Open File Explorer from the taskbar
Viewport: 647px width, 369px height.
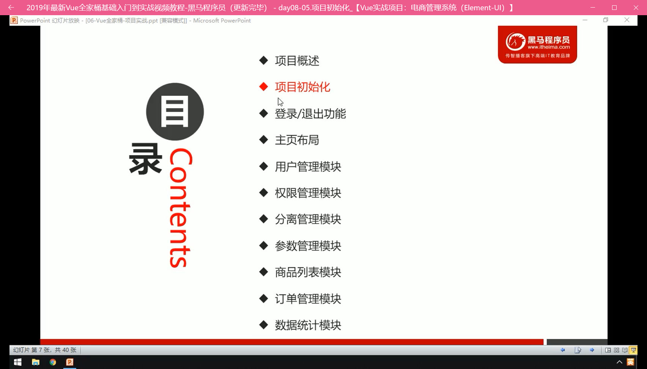point(35,362)
